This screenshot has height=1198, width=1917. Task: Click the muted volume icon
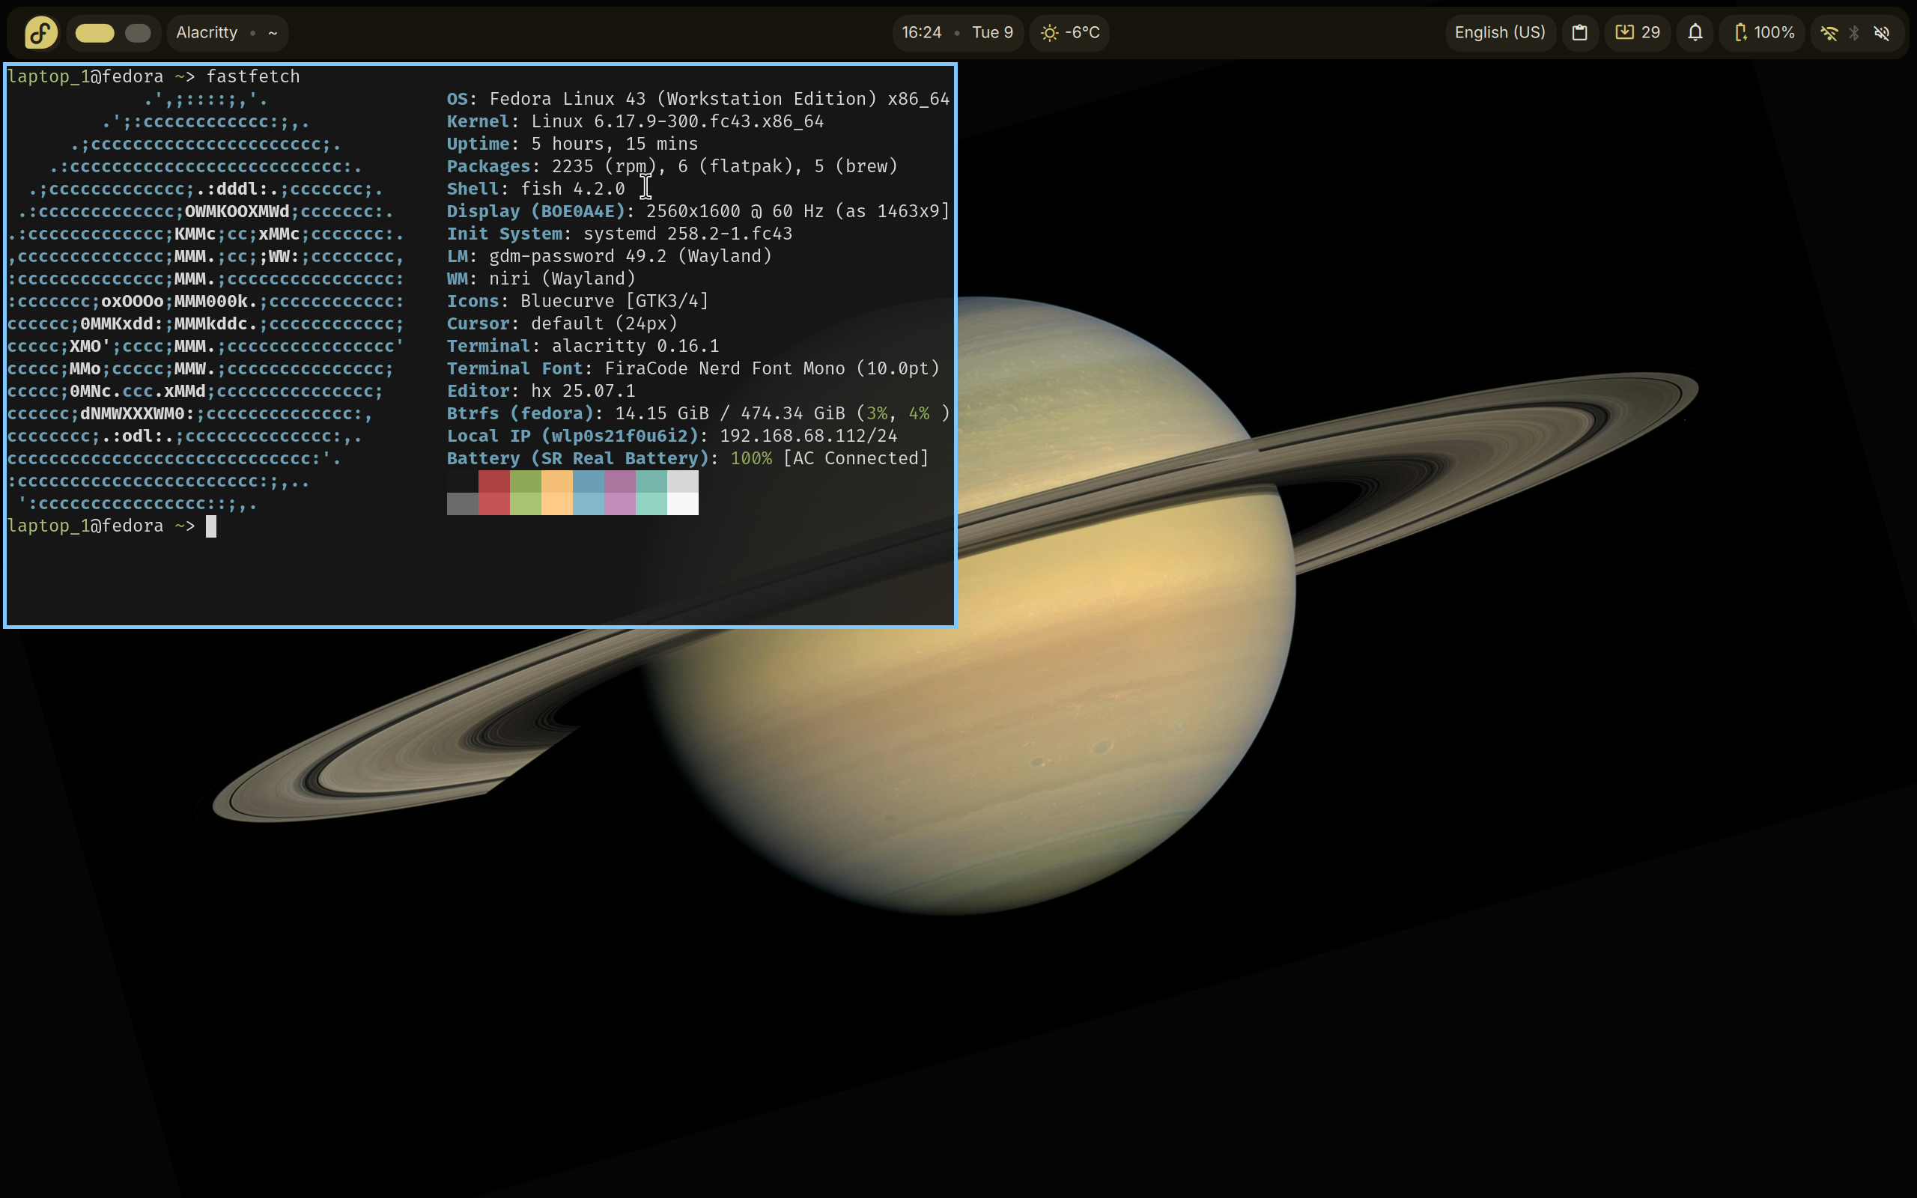pyautogui.click(x=1882, y=32)
